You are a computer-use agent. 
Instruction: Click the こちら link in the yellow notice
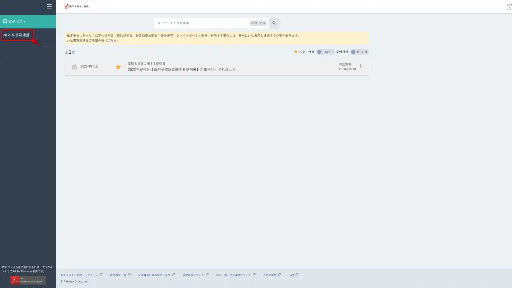(x=112, y=40)
